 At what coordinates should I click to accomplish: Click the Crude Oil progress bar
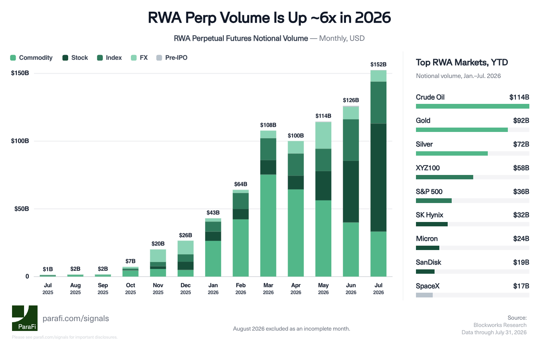tap(472, 106)
